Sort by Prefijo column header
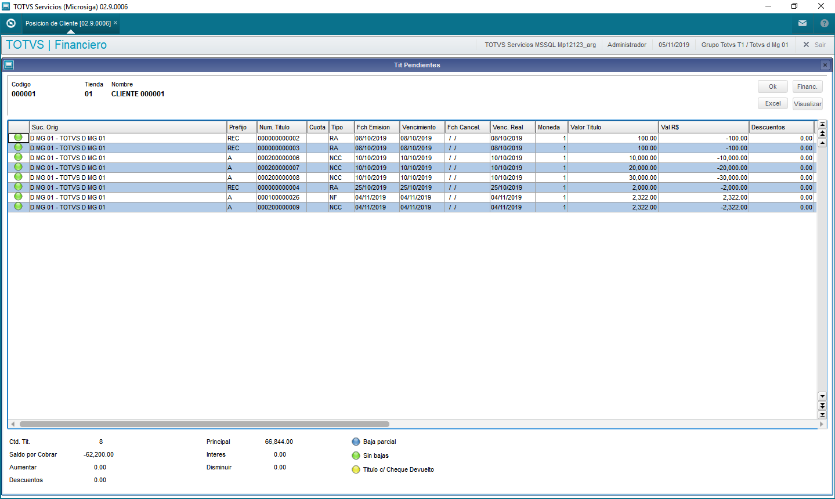Screen dimensions: 835x499 click(x=241, y=127)
